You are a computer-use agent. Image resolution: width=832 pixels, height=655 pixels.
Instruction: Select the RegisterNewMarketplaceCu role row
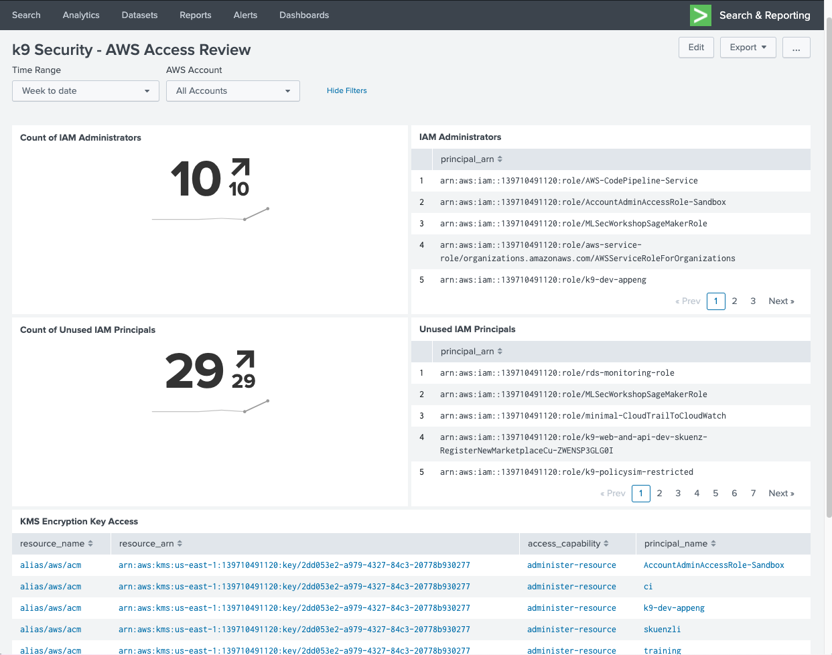tap(611, 444)
